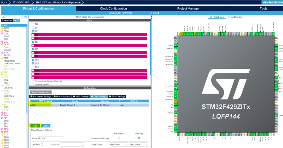Switch to Pinout & Configuration tab
Image resolution: width=283 pixels, height=148 pixels.
coord(38,8)
